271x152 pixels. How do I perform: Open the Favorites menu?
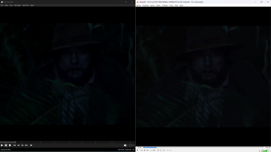(26, 5)
